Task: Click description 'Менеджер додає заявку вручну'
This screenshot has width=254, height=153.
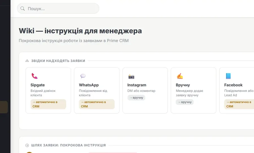Action: 190,93
